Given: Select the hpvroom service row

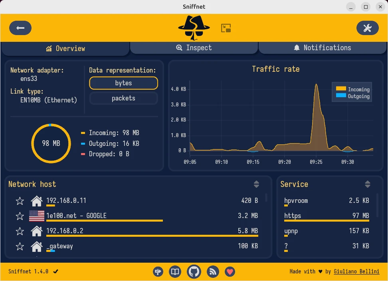Looking at the screenshot, I should 327,201.
